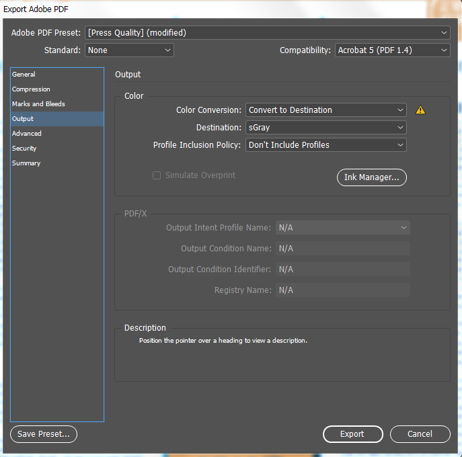Open the Ink Manager dialog
The width and height of the screenshot is (462, 457).
[x=371, y=177]
